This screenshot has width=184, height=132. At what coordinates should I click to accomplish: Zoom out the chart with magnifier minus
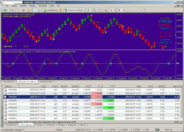click(100, 10)
